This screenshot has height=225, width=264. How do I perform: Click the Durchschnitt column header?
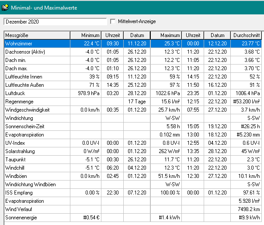click(246, 35)
